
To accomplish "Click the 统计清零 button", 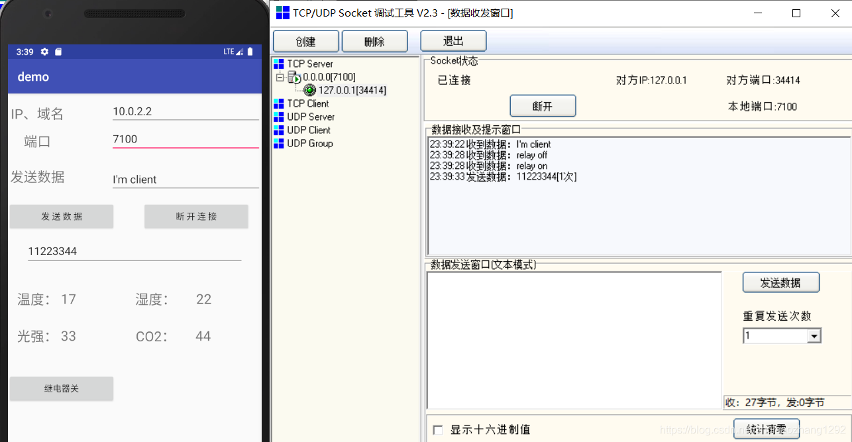I will [766, 429].
